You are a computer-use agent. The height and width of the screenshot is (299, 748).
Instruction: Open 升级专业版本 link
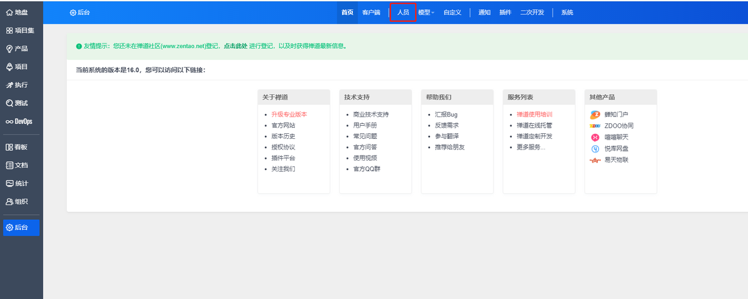tap(289, 115)
